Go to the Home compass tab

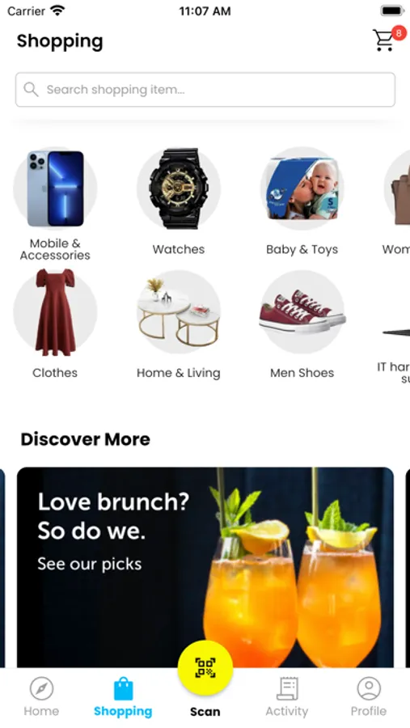41,688
